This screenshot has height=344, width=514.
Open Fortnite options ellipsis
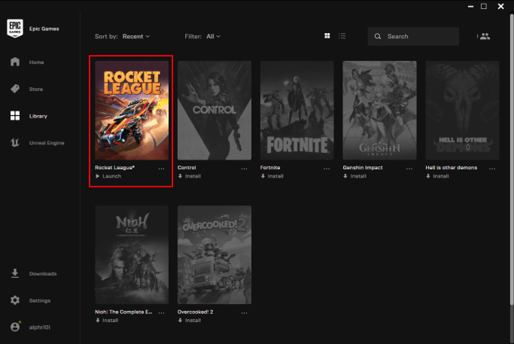click(327, 169)
